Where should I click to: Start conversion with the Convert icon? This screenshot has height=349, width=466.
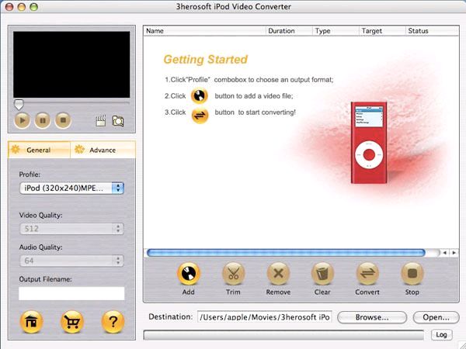pos(367,274)
